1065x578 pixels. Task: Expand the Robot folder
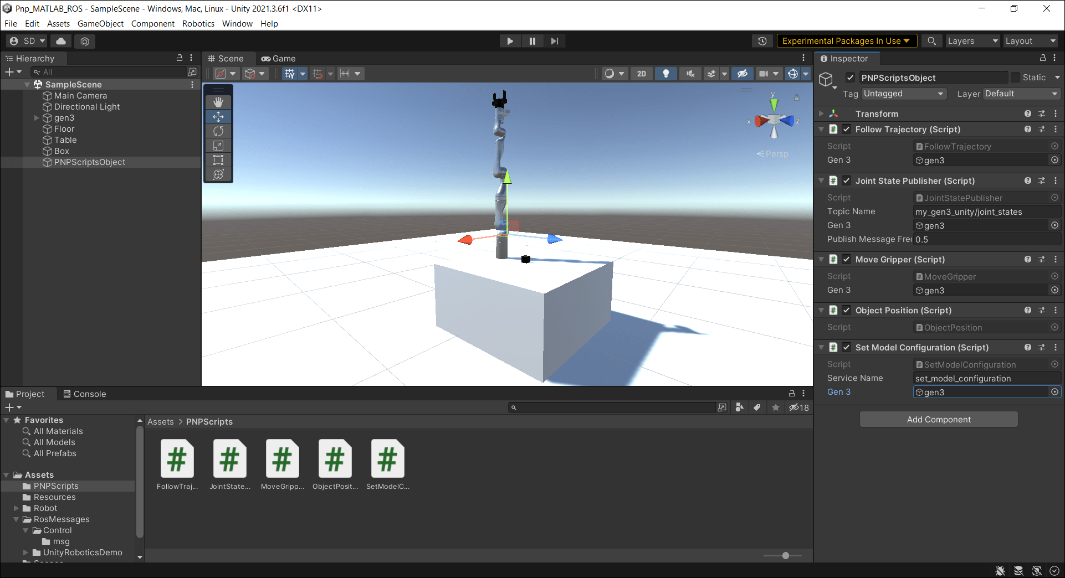click(17, 508)
